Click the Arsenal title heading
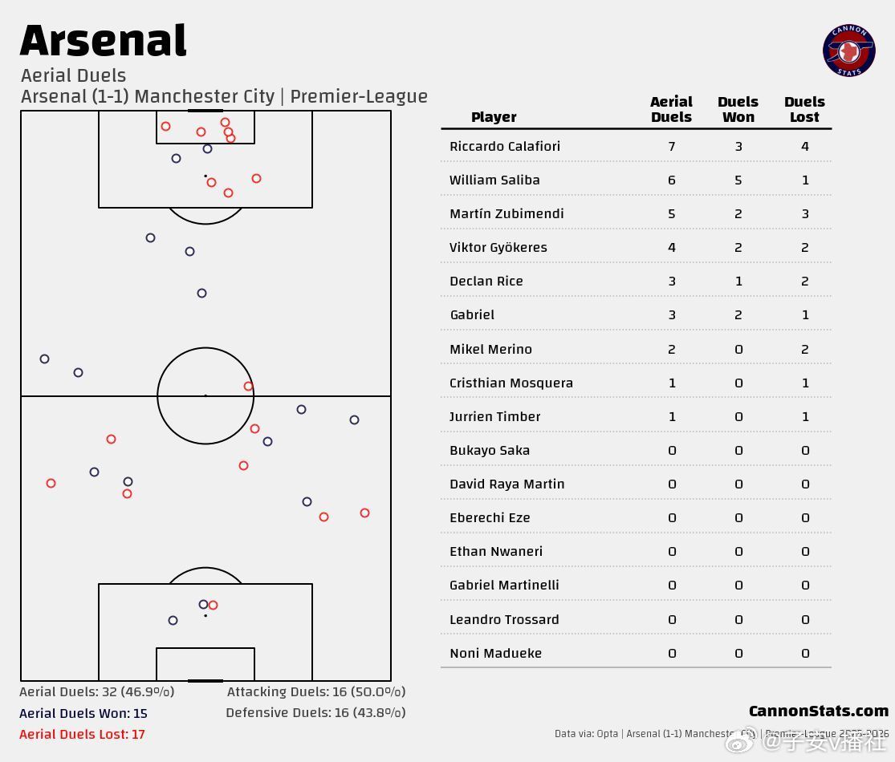Screen dimensions: 895x762 tap(104, 41)
